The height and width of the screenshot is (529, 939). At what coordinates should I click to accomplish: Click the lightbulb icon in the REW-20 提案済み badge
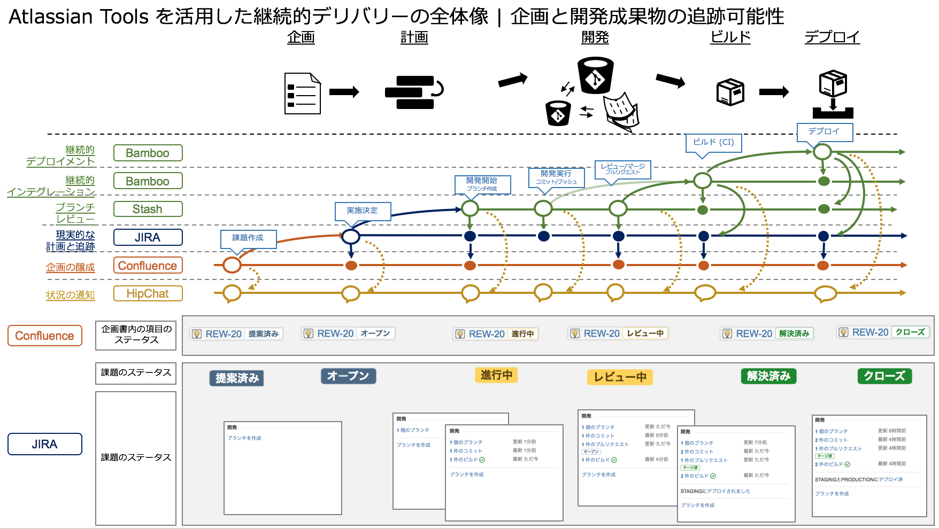click(x=197, y=334)
